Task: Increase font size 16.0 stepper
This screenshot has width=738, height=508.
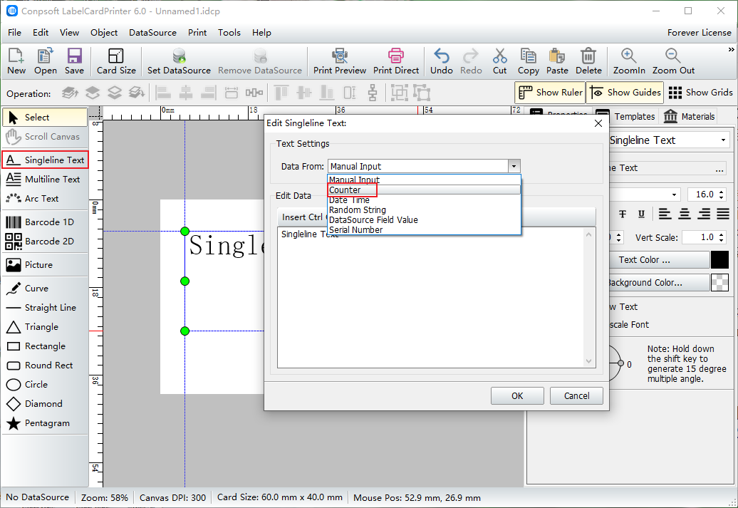Action: [722, 191]
